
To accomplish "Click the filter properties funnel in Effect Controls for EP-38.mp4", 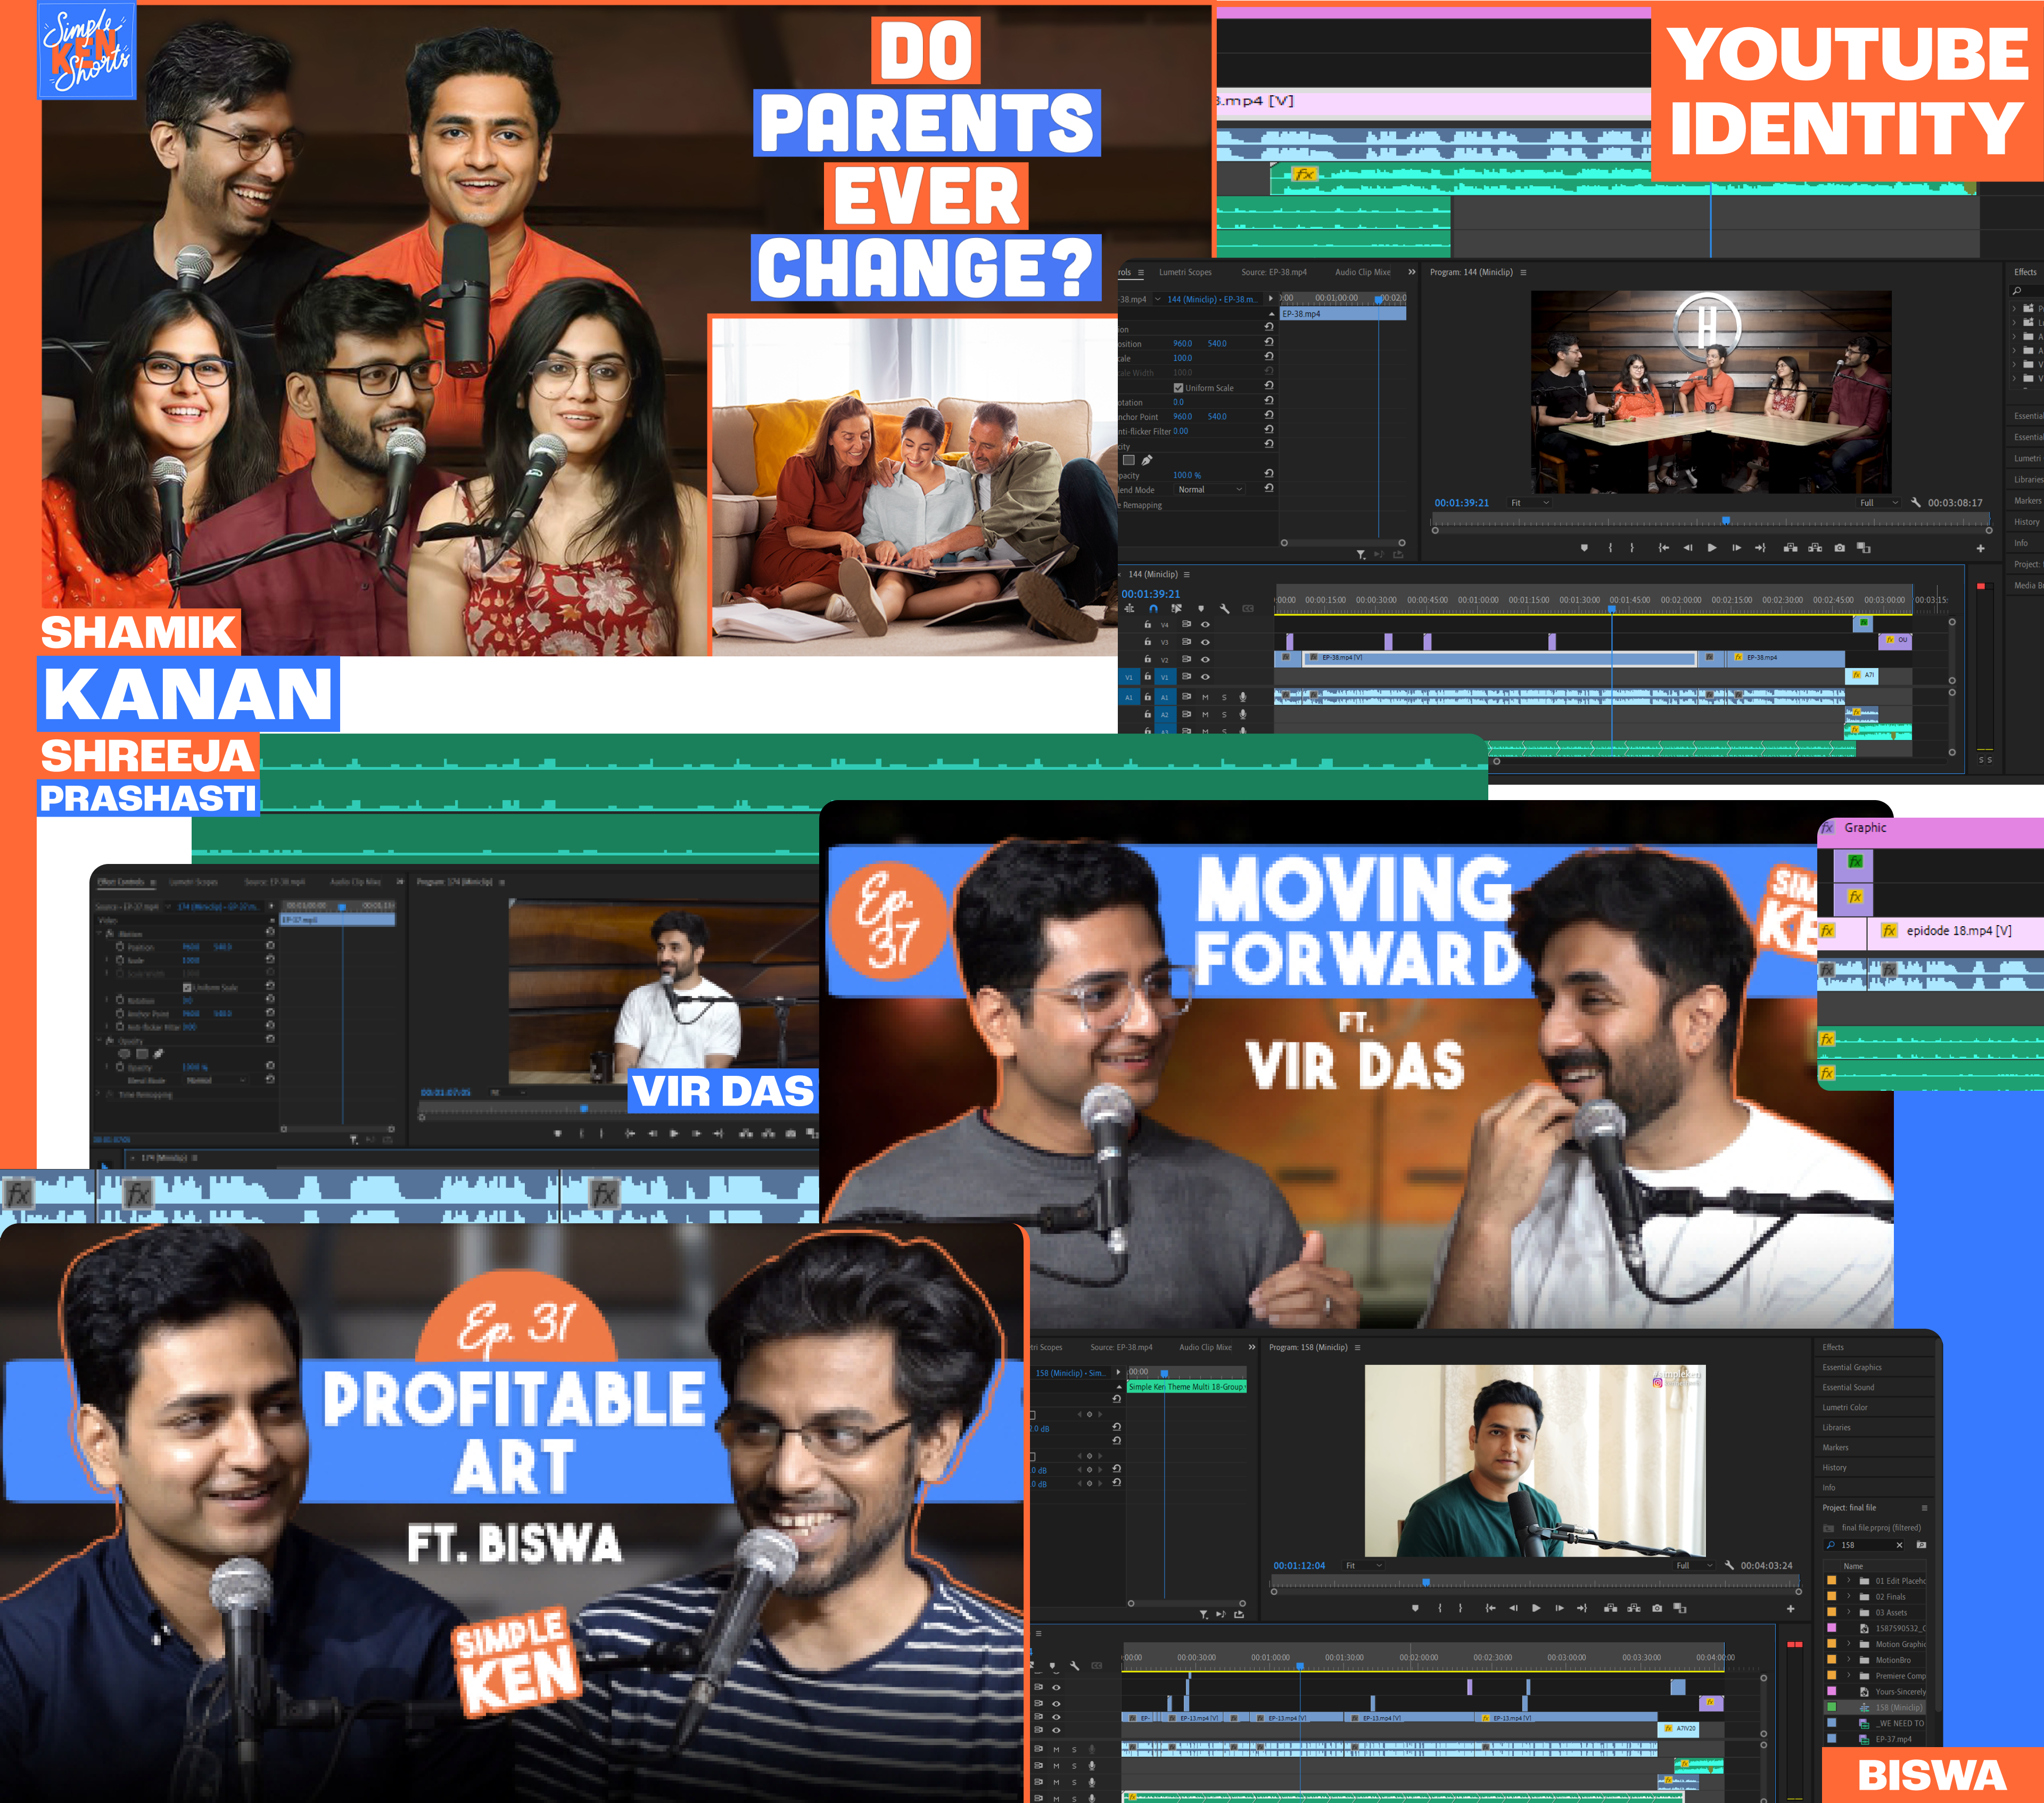I will click(x=1360, y=554).
